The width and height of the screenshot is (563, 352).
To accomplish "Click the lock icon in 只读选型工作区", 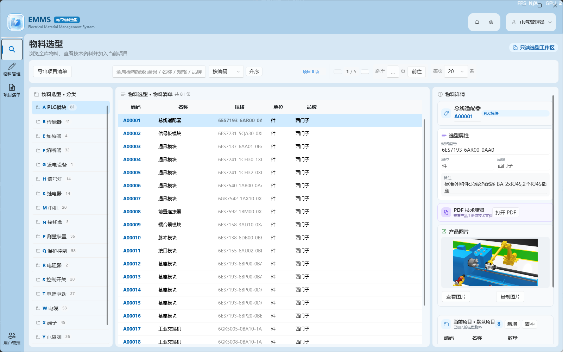I will pyautogui.click(x=515, y=48).
